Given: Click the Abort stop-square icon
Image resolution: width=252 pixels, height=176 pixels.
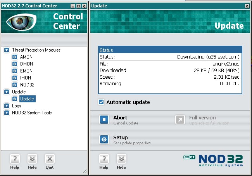Looking at the screenshot, I should point(104,120).
